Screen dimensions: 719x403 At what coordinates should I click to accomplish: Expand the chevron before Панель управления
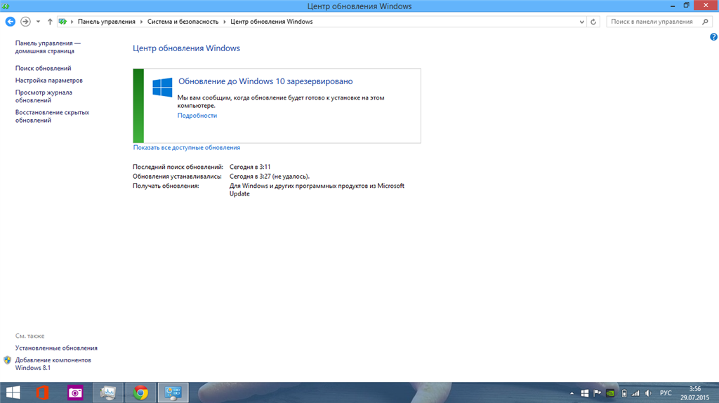(x=72, y=22)
